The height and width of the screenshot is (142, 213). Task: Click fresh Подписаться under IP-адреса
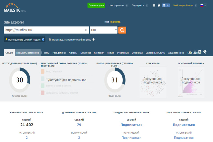[x=131, y=125]
